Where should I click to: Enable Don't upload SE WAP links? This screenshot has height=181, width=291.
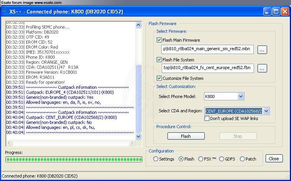207,118
